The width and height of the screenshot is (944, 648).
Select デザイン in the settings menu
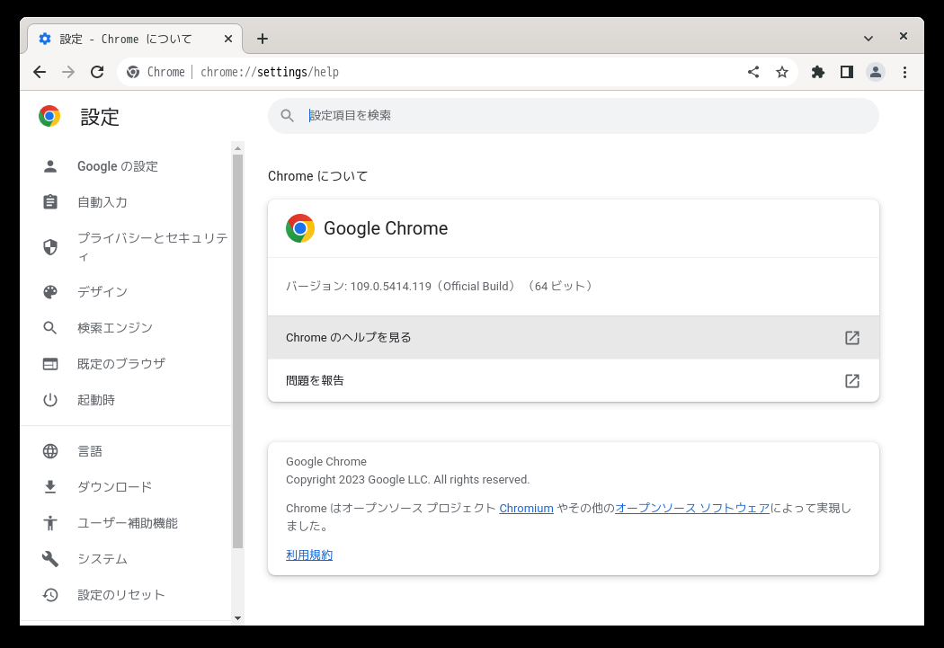[102, 292]
